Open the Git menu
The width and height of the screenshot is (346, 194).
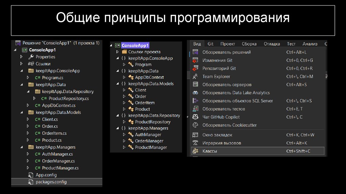(210, 44)
